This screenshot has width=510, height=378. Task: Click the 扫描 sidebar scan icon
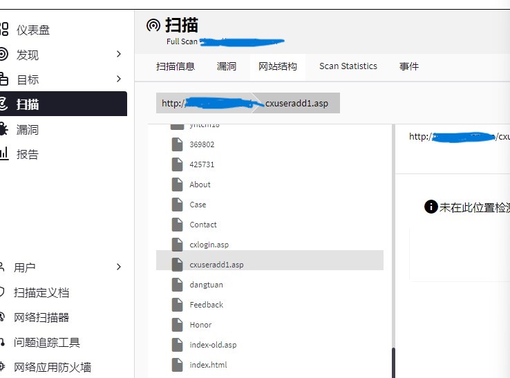coord(3,104)
